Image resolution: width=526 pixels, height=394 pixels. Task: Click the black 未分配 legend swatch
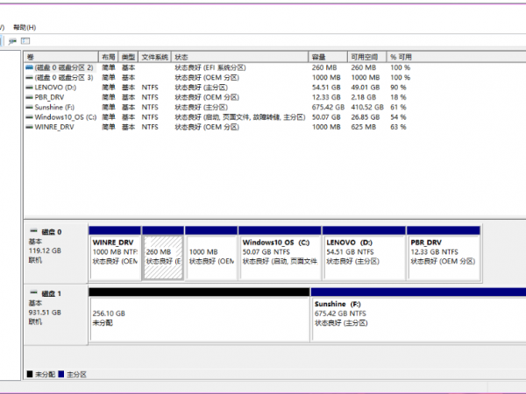31,374
